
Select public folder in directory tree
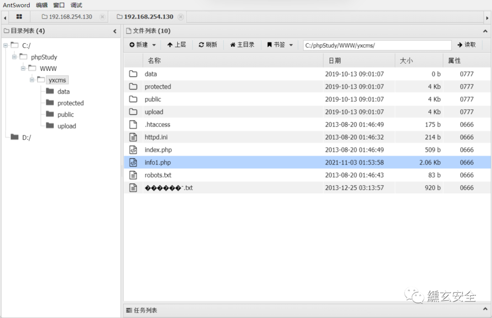pos(66,115)
